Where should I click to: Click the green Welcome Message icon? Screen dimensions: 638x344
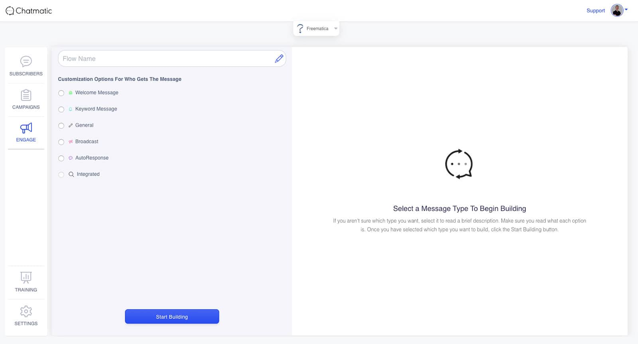click(x=71, y=93)
